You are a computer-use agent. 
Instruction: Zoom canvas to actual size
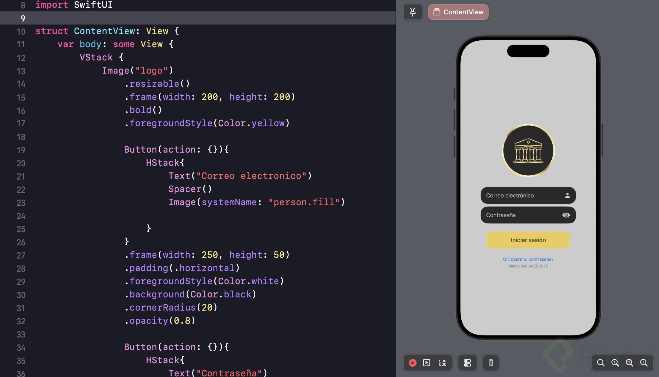(x=615, y=363)
